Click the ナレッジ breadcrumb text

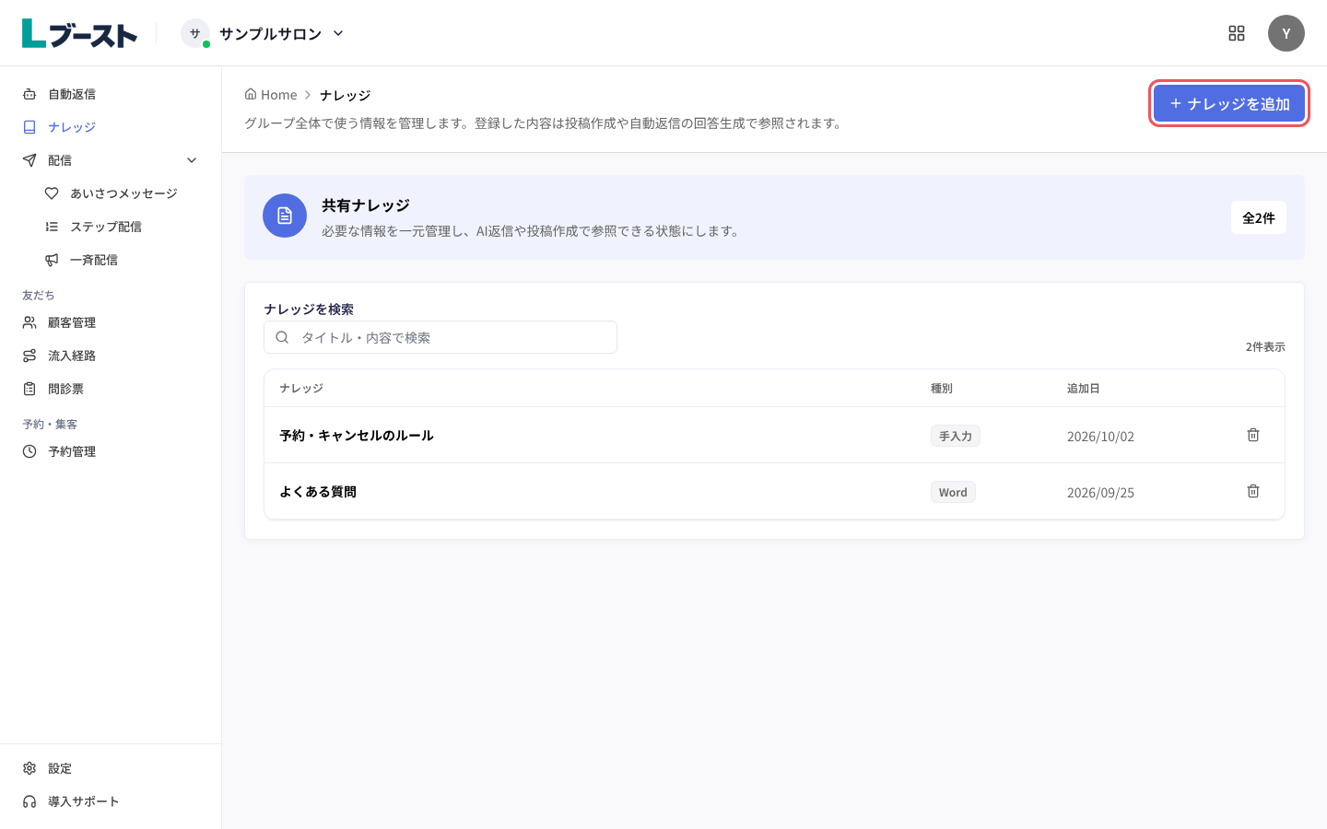pos(346,95)
